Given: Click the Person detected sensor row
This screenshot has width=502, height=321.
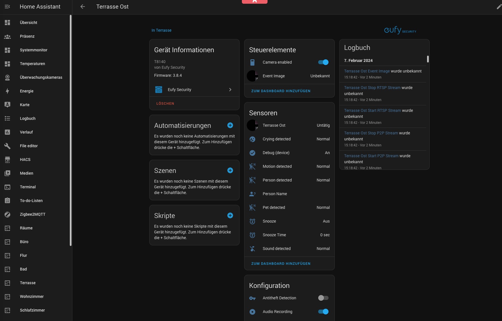Looking at the screenshot, I should click(289, 180).
